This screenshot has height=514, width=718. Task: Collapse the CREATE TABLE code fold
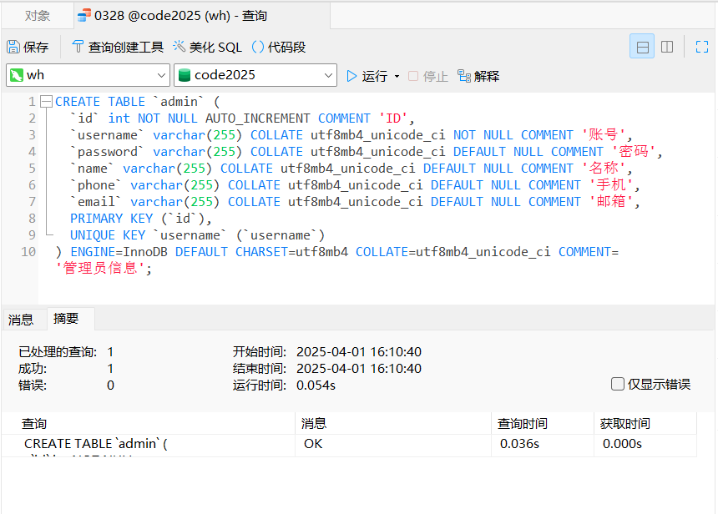pos(46,102)
